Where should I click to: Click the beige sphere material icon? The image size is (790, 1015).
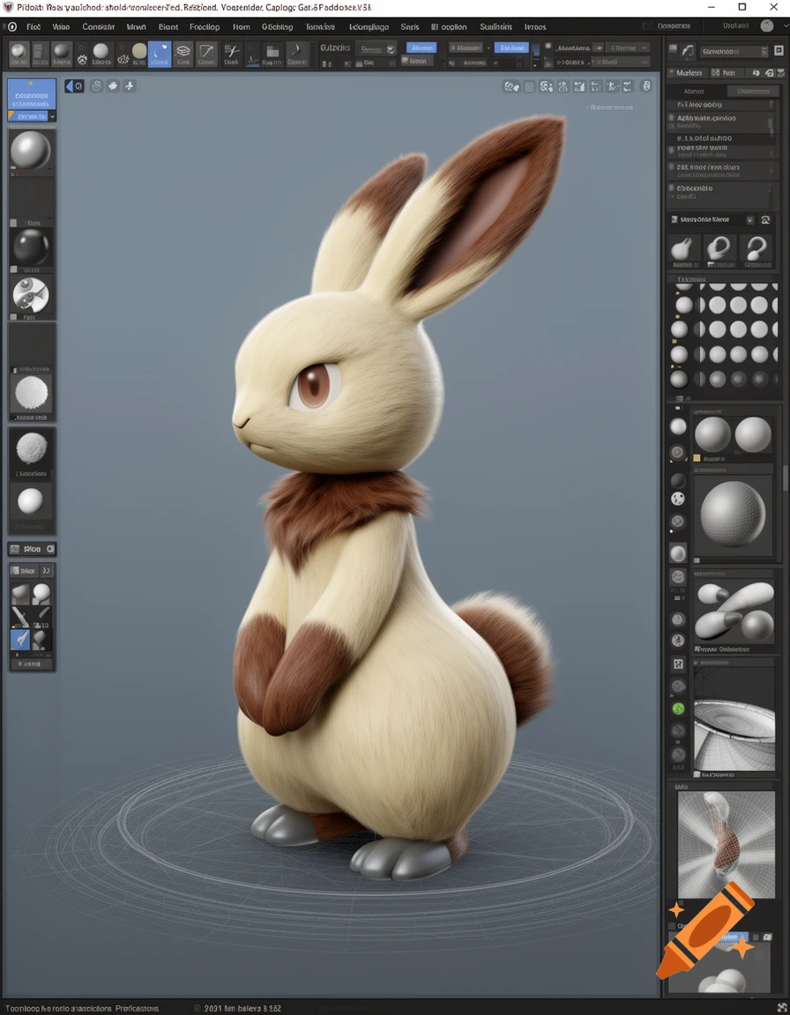point(139,51)
